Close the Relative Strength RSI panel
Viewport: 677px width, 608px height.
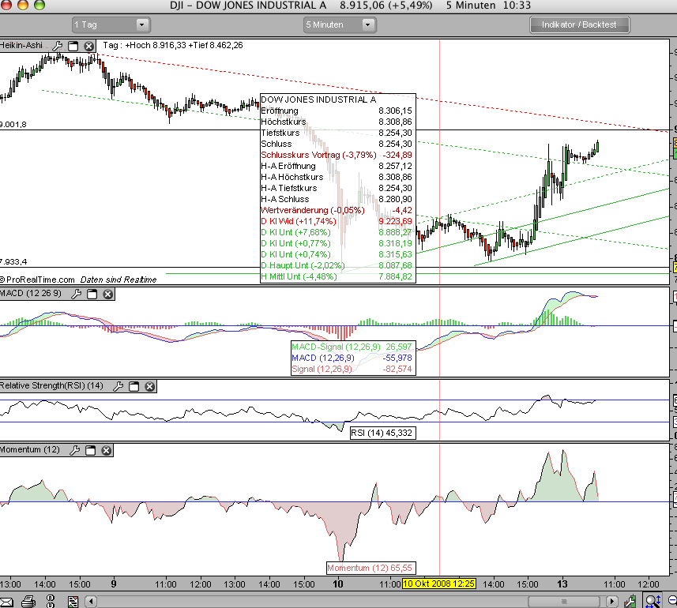[149, 386]
